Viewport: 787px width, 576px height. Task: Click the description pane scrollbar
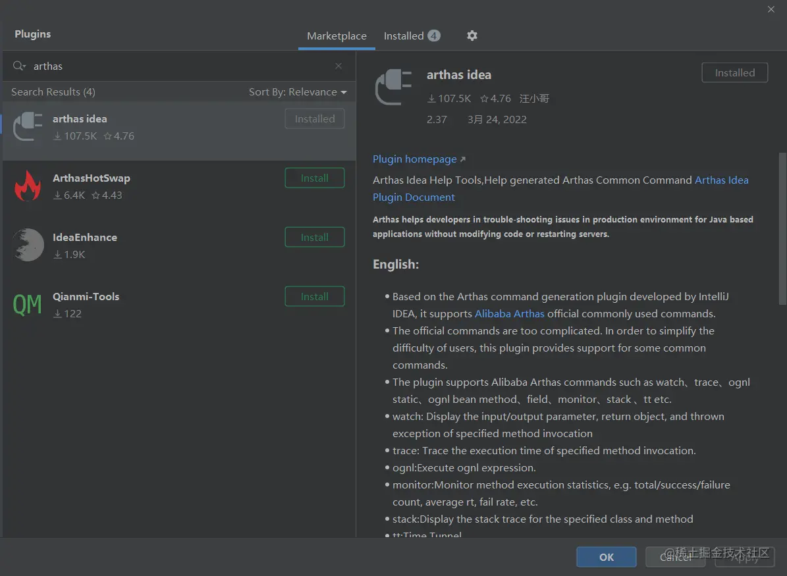(782, 228)
